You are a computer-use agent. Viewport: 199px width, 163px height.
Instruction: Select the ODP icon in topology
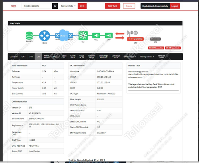tap(109, 35)
